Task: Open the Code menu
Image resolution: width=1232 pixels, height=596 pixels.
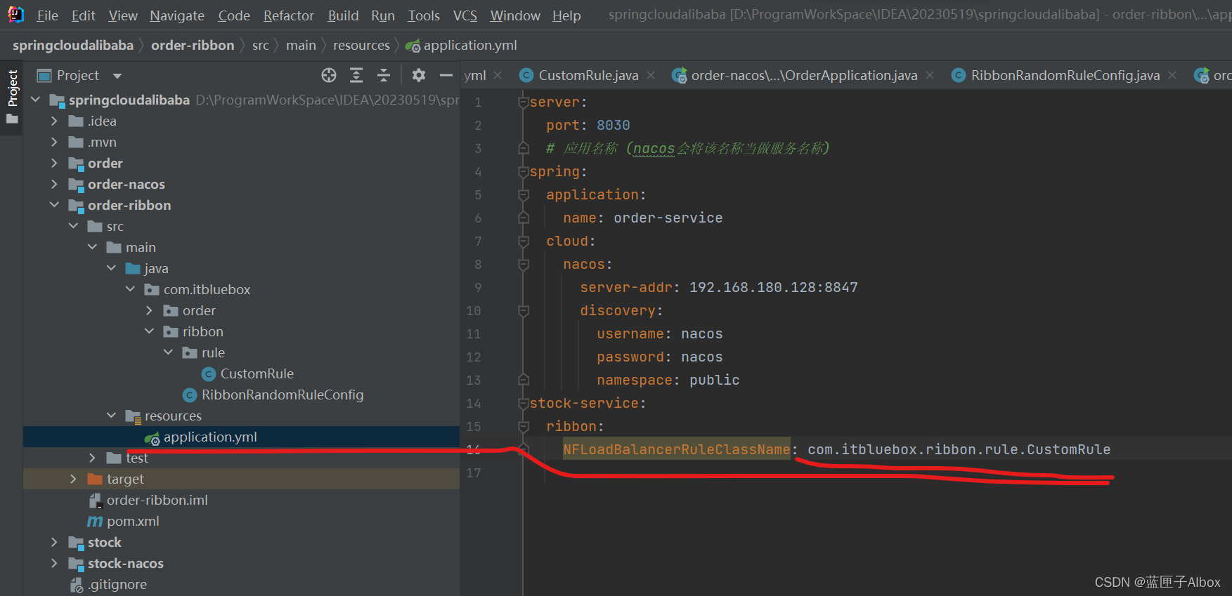Action: 234,15
